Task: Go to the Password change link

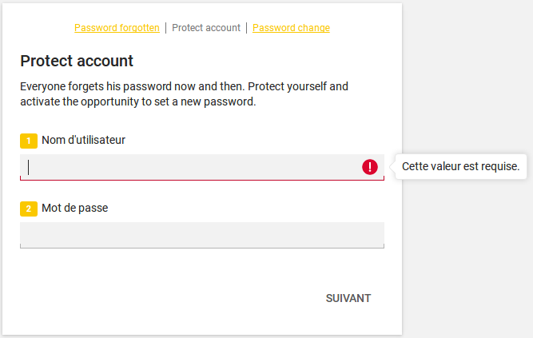Action: click(x=291, y=28)
